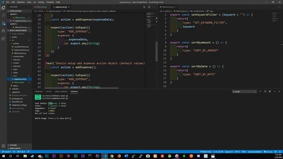Maximize the terminal panel with up chevron
This screenshot has height=159, width=283.
tap(275, 91)
